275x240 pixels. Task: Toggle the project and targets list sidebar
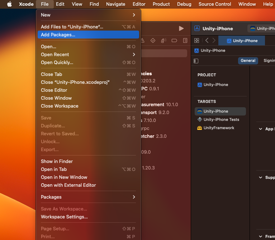196,61
